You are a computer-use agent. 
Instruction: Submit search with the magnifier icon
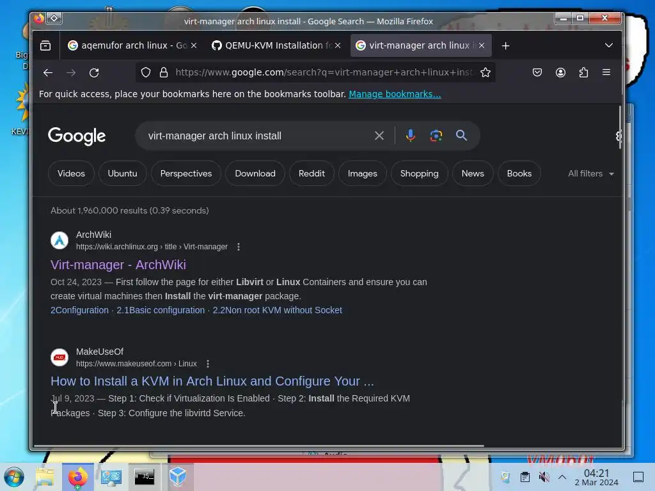click(x=461, y=136)
